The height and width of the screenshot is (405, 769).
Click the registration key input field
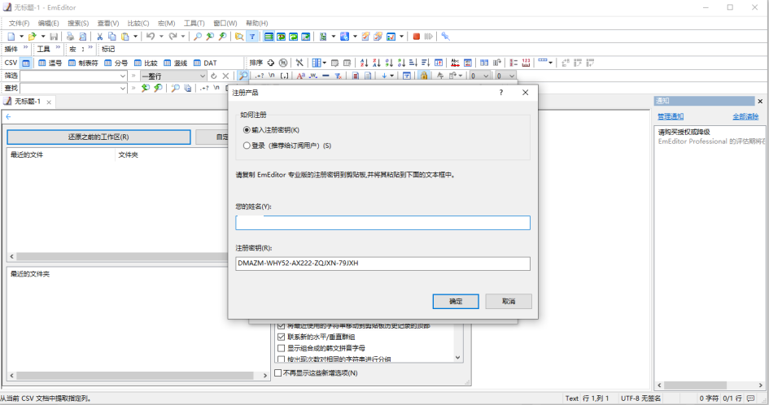[382, 263]
